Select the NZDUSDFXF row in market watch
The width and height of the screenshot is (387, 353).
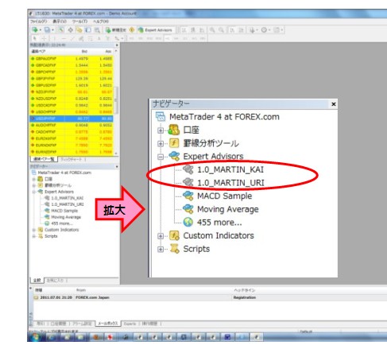[x=72, y=99]
